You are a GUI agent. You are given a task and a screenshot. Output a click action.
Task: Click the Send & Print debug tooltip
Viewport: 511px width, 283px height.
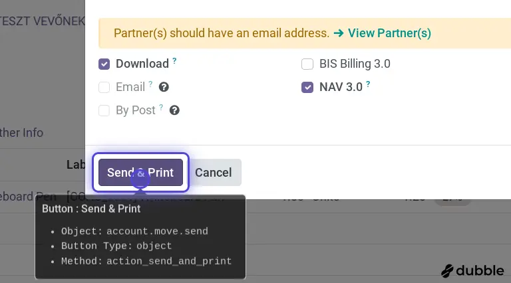click(140, 236)
